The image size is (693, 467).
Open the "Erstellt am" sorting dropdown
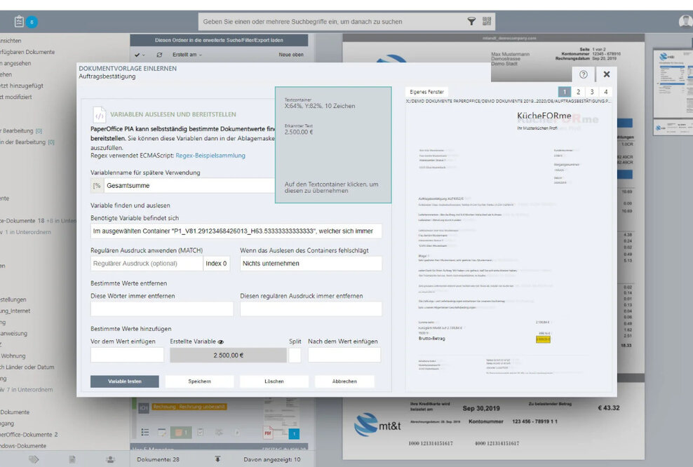click(184, 54)
